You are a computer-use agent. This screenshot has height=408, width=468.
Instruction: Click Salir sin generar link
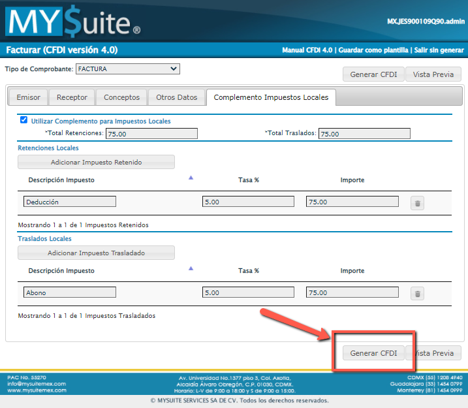click(x=439, y=50)
